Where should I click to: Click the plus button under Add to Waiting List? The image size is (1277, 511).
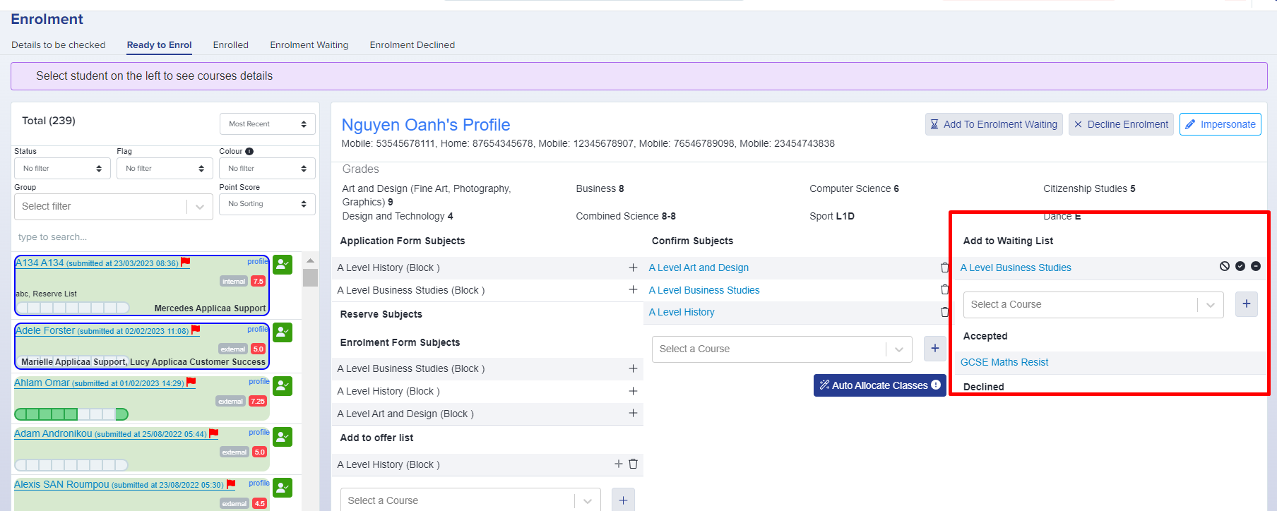1246,304
